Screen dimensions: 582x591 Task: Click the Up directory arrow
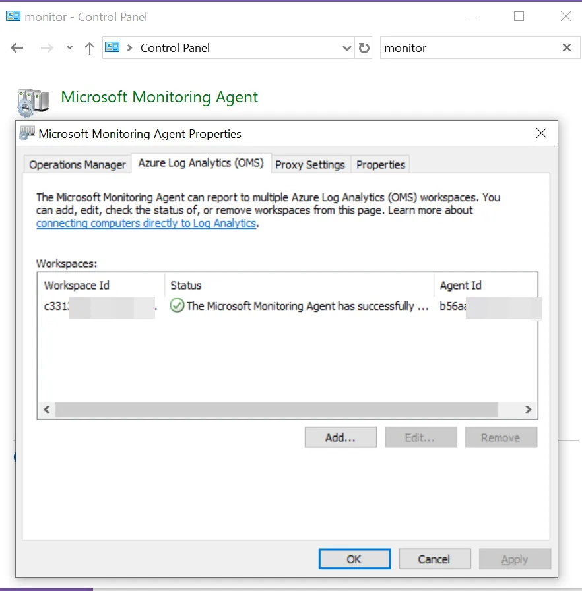[x=90, y=48]
